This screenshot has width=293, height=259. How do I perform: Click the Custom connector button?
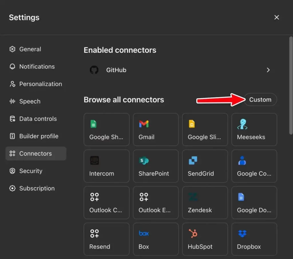[x=260, y=99]
